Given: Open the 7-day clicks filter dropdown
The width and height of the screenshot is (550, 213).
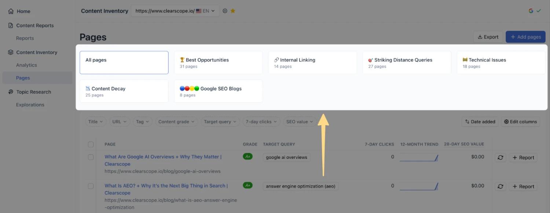Looking at the screenshot, I should (x=261, y=122).
